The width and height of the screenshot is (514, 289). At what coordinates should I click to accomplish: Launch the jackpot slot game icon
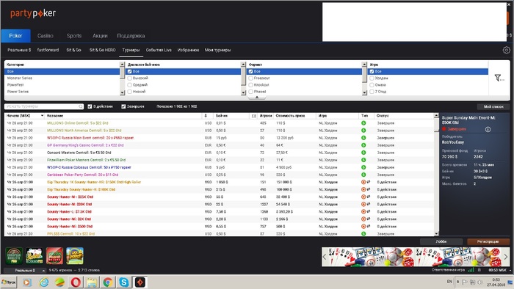click(75, 256)
